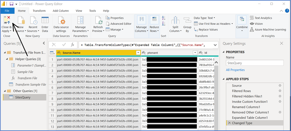
Task: Switch to the Help tab
Action: [106, 11]
